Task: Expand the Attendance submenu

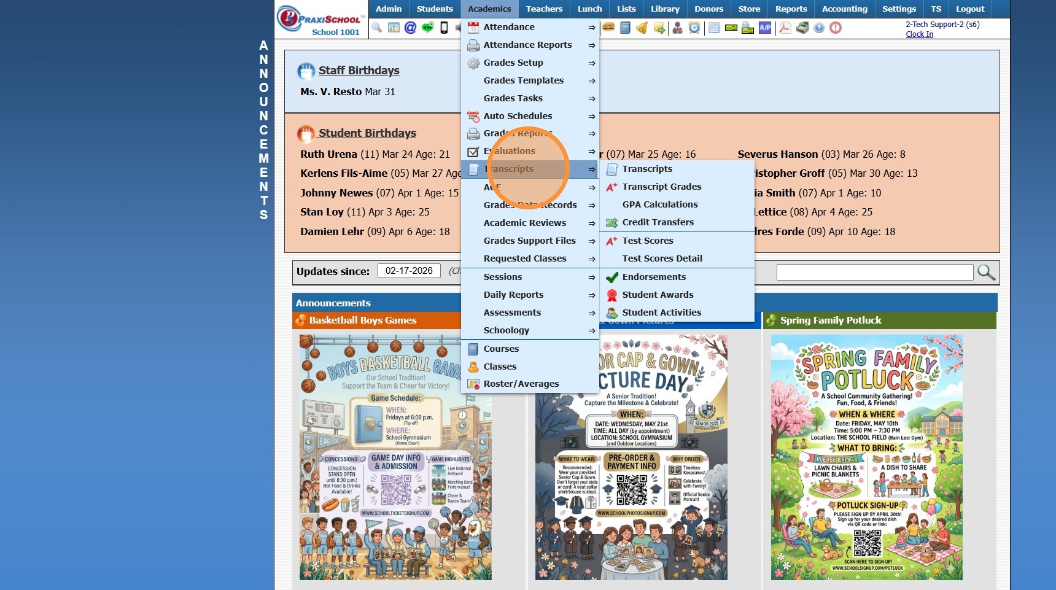Action: 530,27
